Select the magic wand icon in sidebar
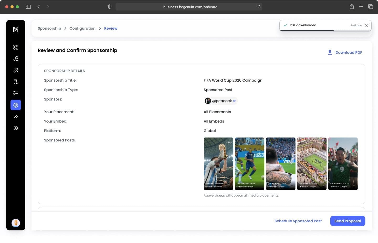The width and height of the screenshot is (378, 243). point(16,70)
